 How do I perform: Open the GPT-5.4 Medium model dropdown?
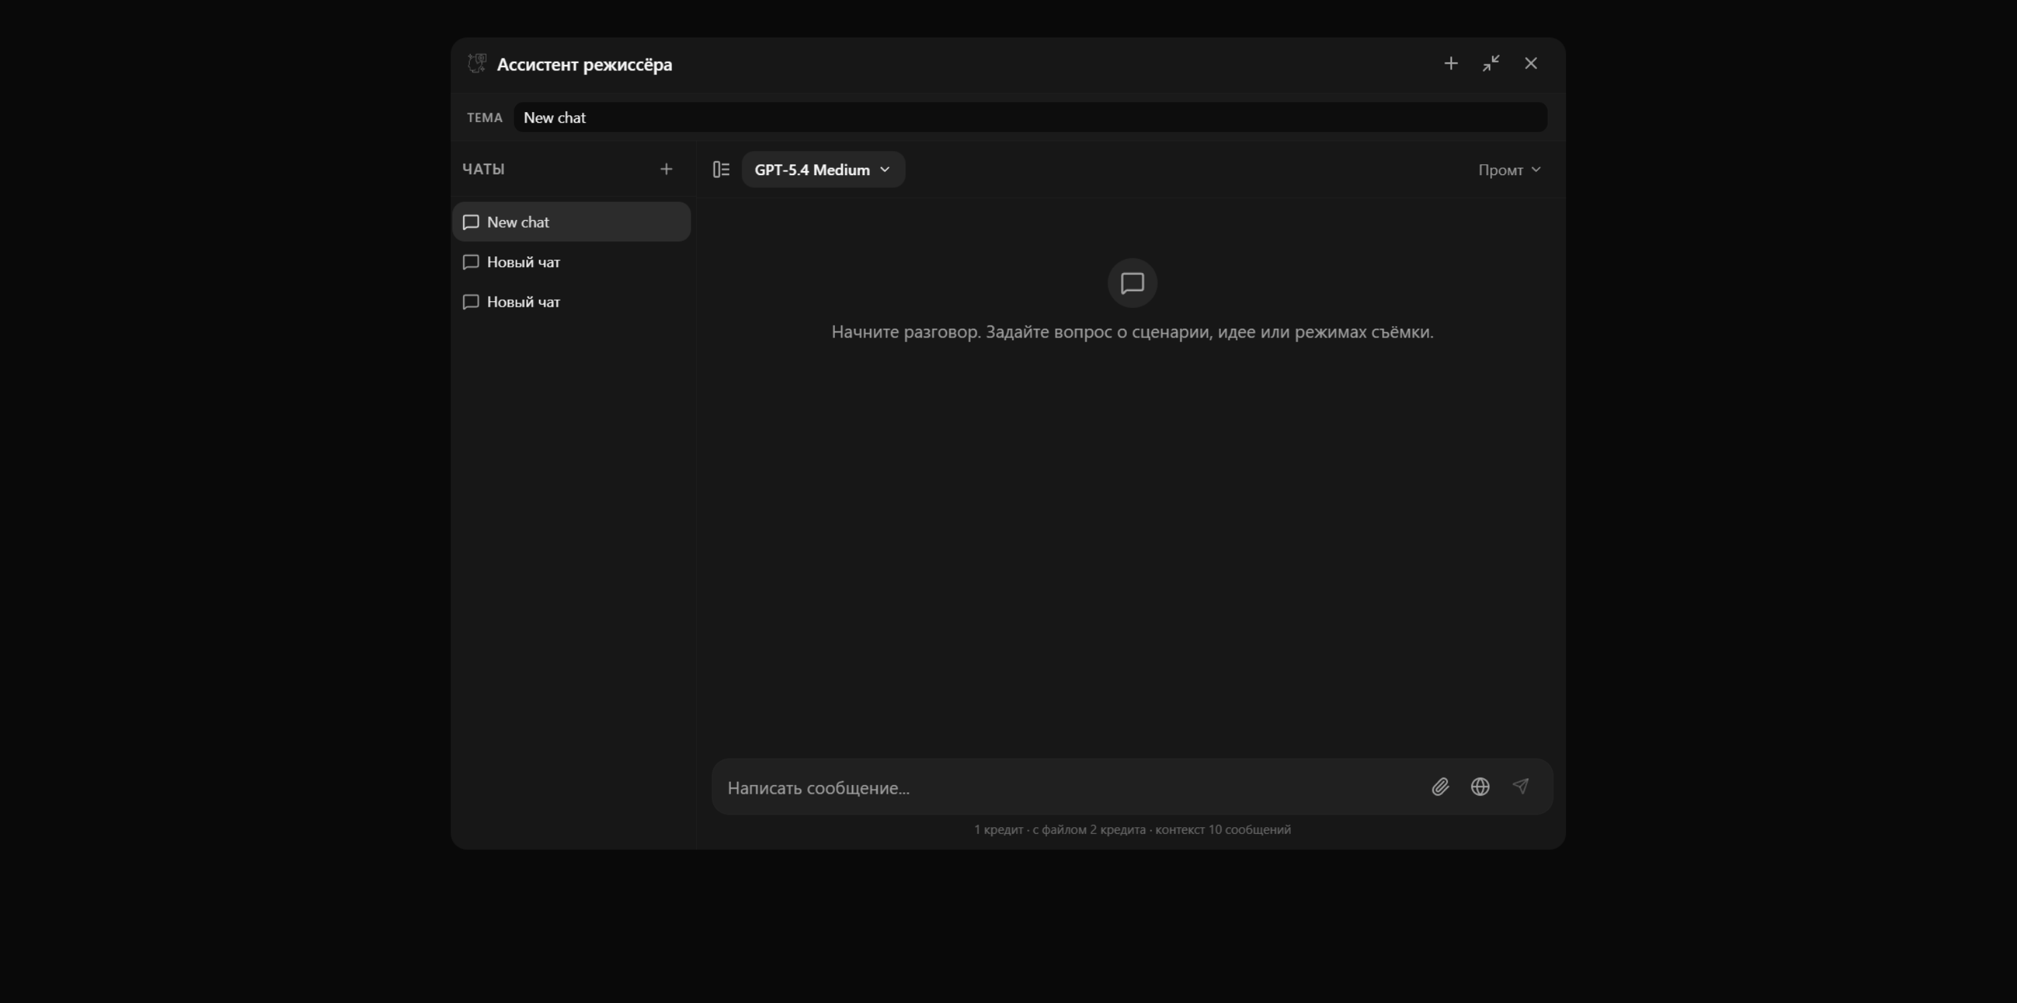point(823,170)
